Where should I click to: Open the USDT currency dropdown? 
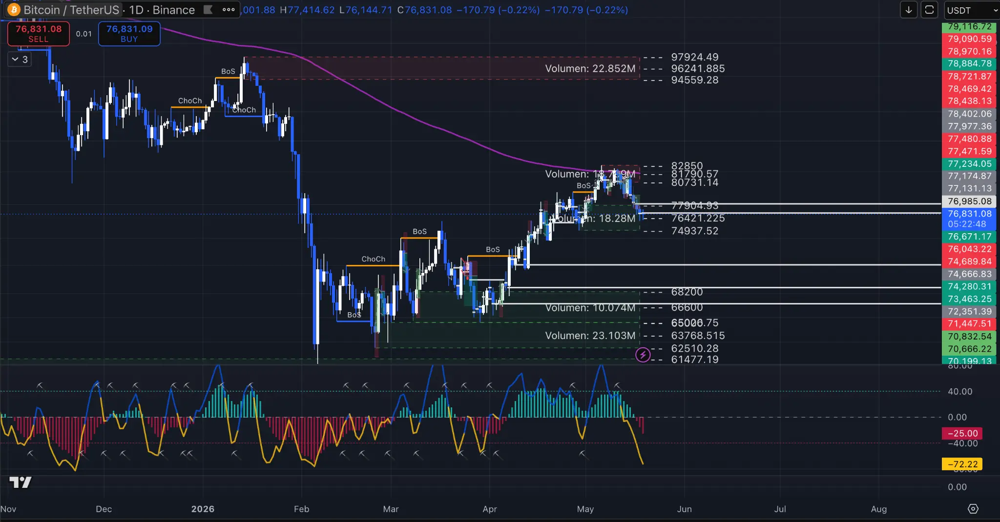971,10
